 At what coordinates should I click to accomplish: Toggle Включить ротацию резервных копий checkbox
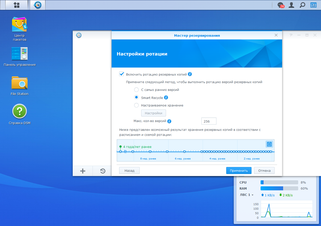coord(122,74)
